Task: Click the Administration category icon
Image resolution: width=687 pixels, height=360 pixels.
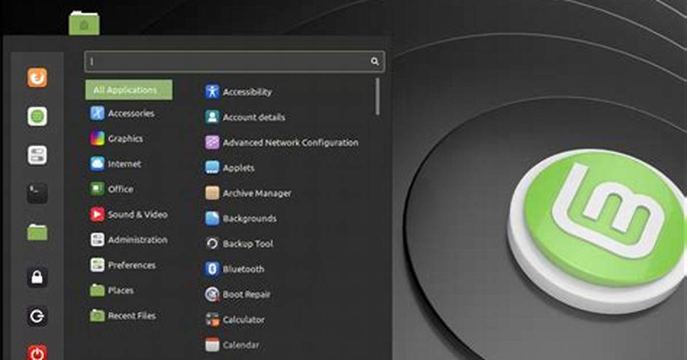Action: click(97, 240)
